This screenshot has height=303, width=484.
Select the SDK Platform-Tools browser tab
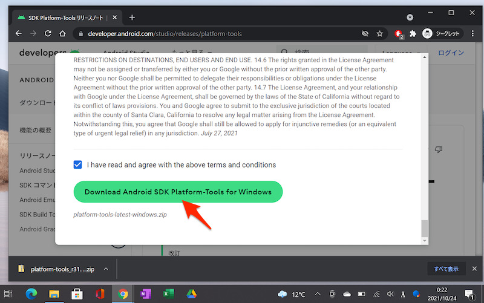point(67,17)
